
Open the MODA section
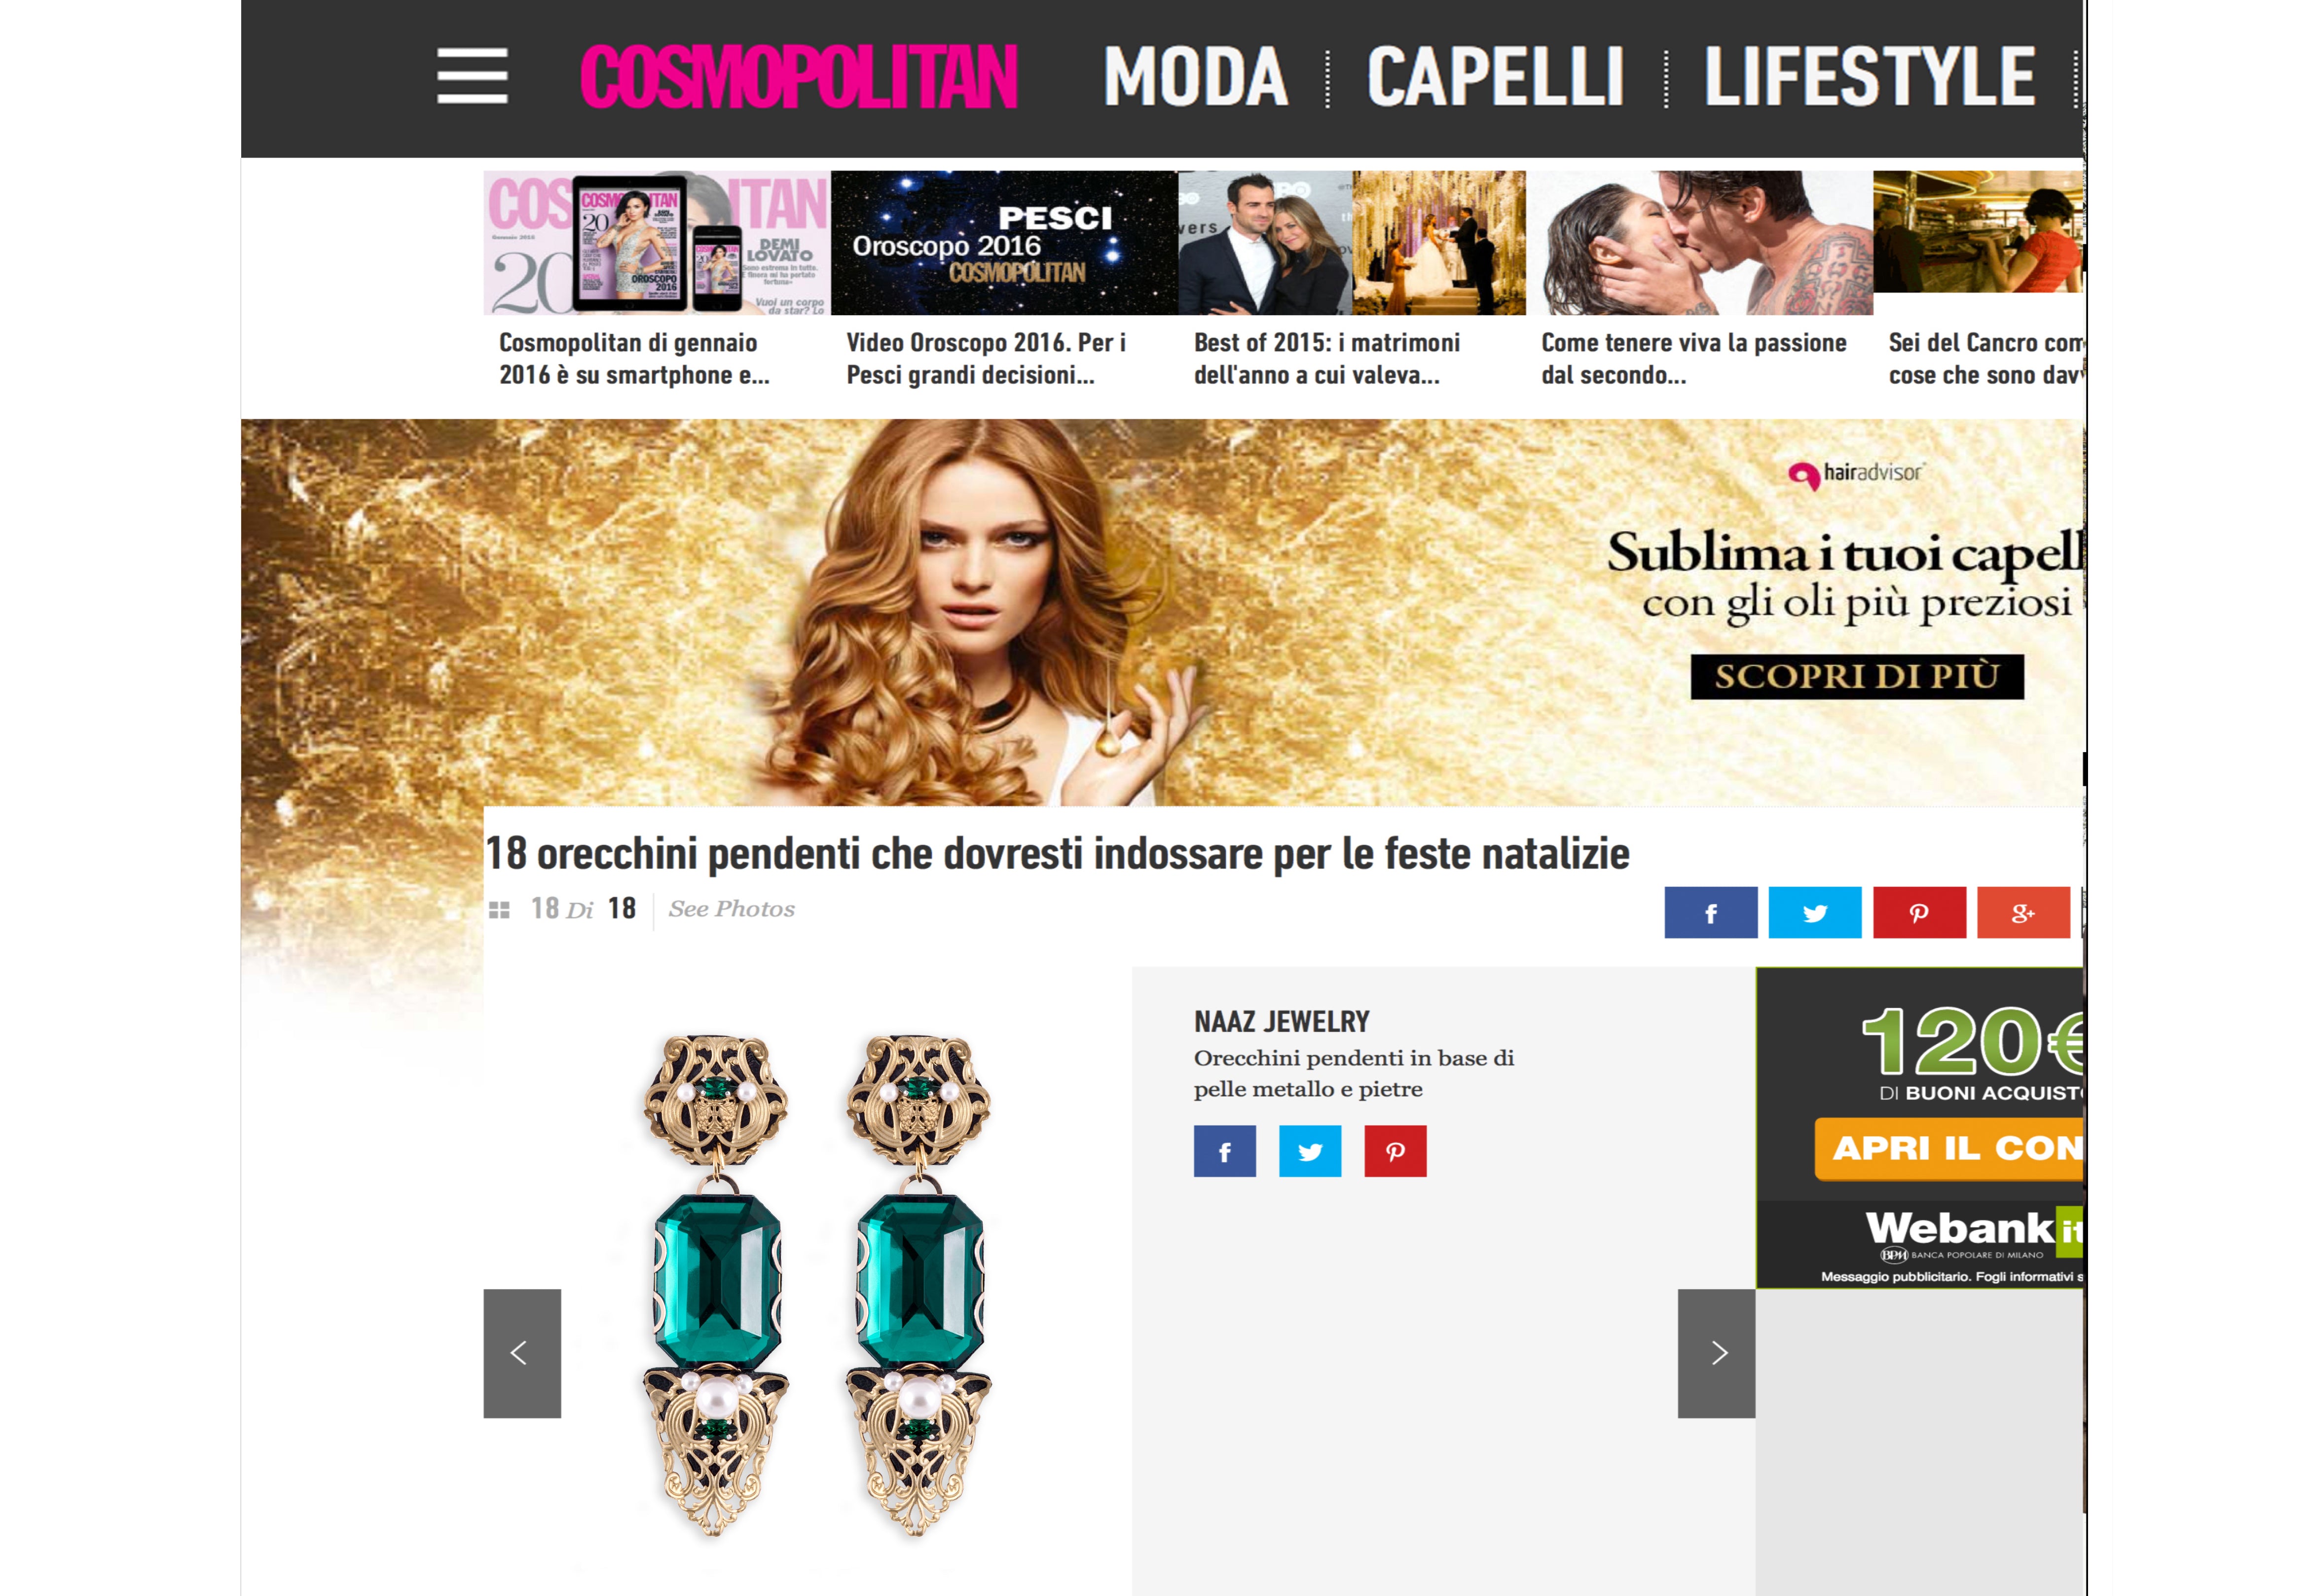point(1195,77)
